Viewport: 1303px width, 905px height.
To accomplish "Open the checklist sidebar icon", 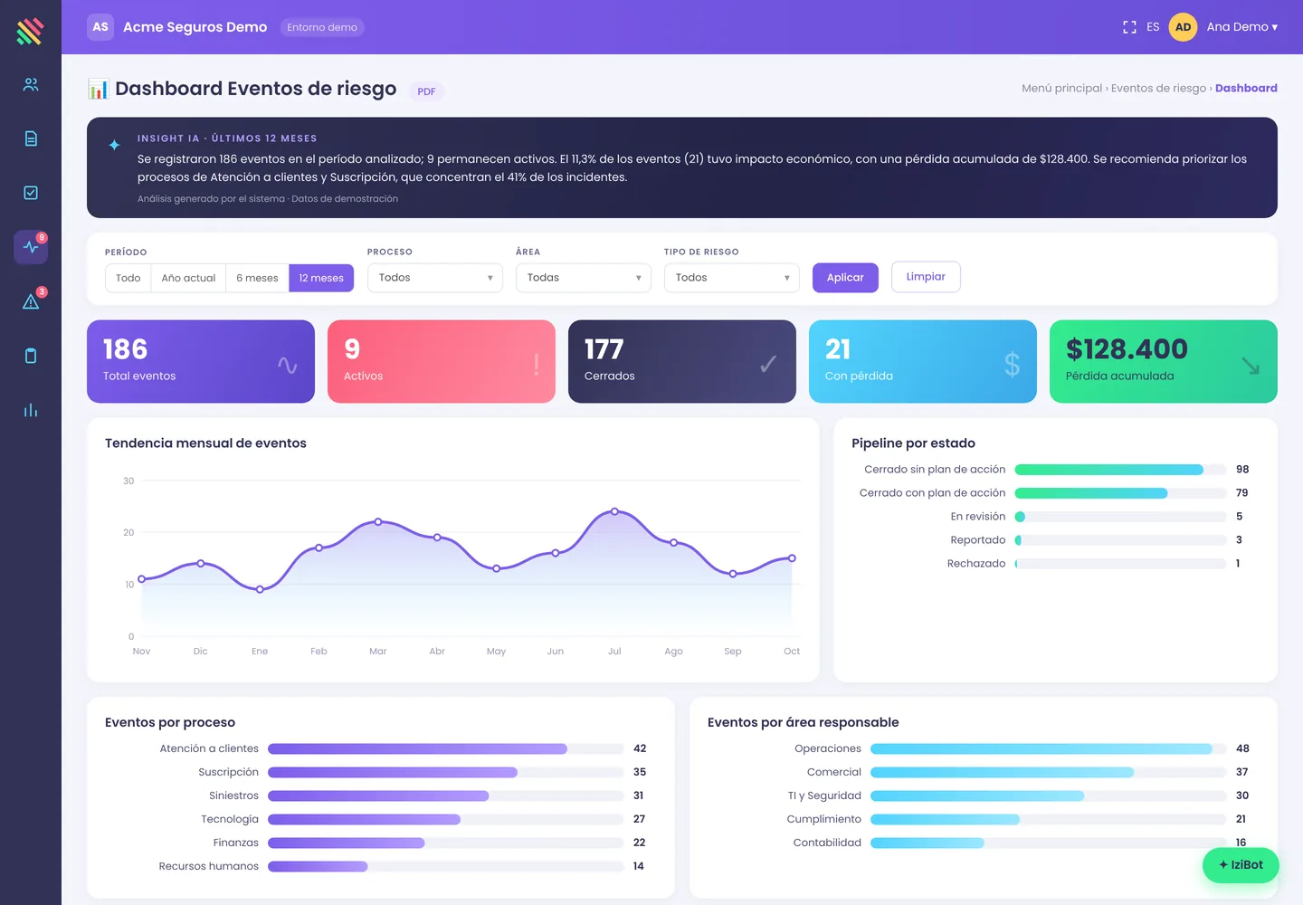I will point(31,193).
